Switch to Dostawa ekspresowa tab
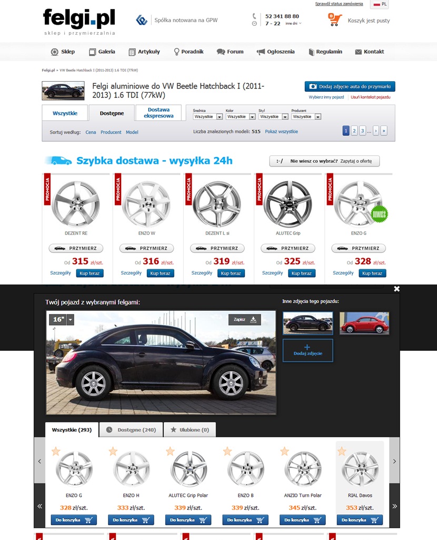The width and height of the screenshot is (437, 540). 158,113
